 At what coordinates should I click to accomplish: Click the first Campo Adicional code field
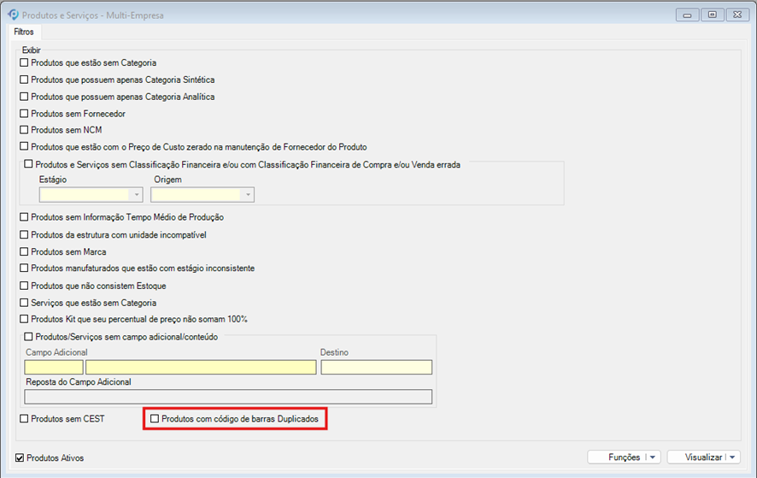54,367
